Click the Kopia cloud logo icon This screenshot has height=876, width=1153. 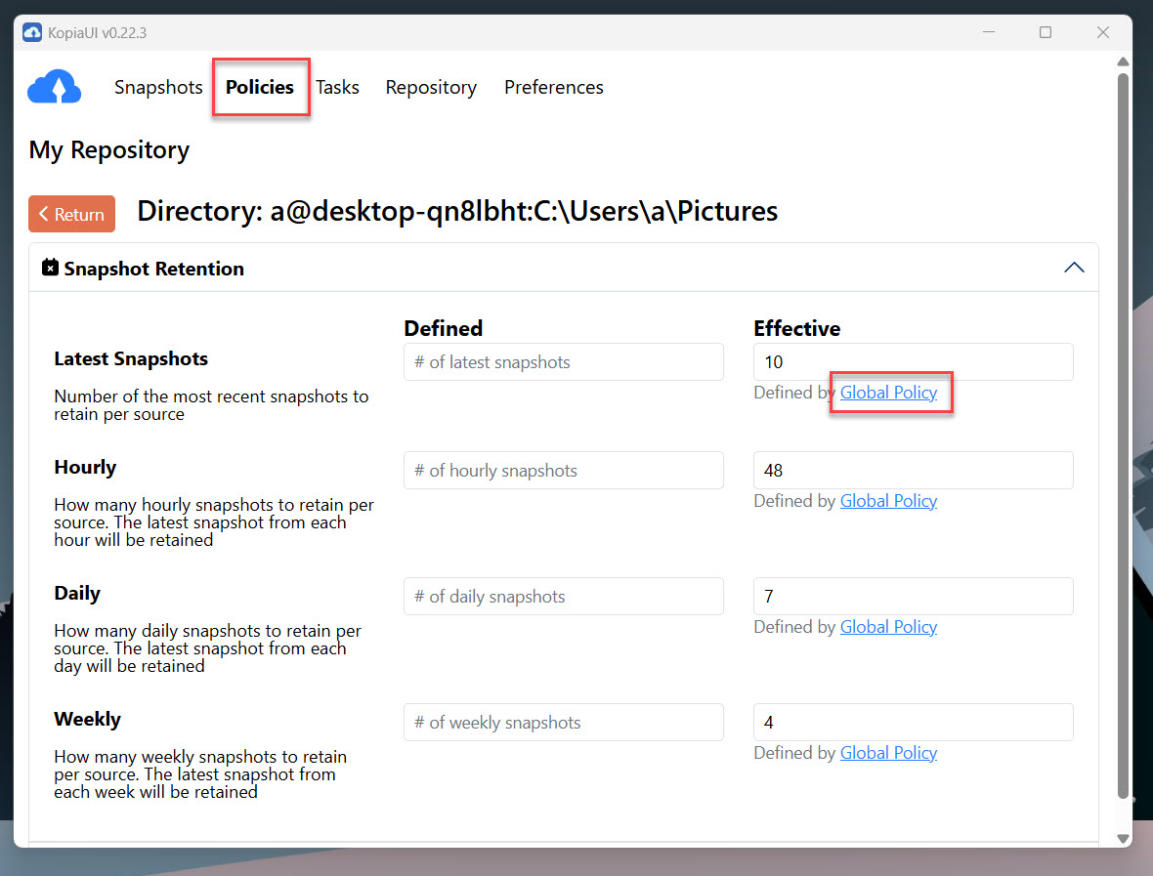(x=54, y=87)
